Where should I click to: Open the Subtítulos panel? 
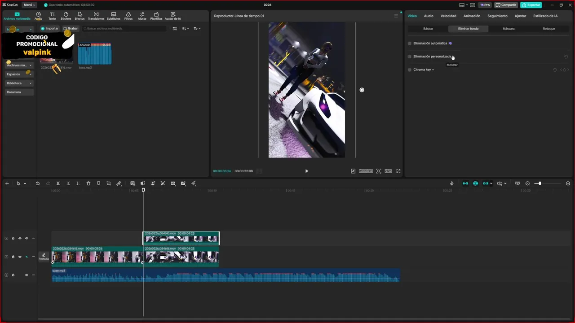tap(114, 16)
